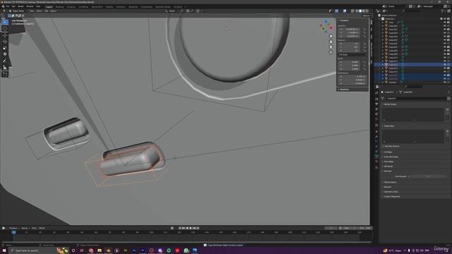Image resolution: width=452 pixels, height=254 pixels.
Task: Open the timeline Playback popover
Action: pos(13,228)
